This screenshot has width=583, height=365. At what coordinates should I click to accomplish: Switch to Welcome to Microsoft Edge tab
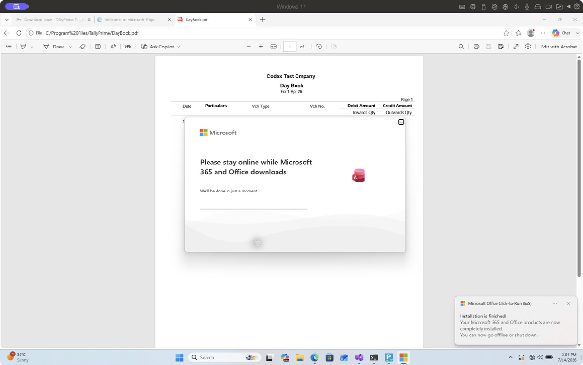pos(129,20)
